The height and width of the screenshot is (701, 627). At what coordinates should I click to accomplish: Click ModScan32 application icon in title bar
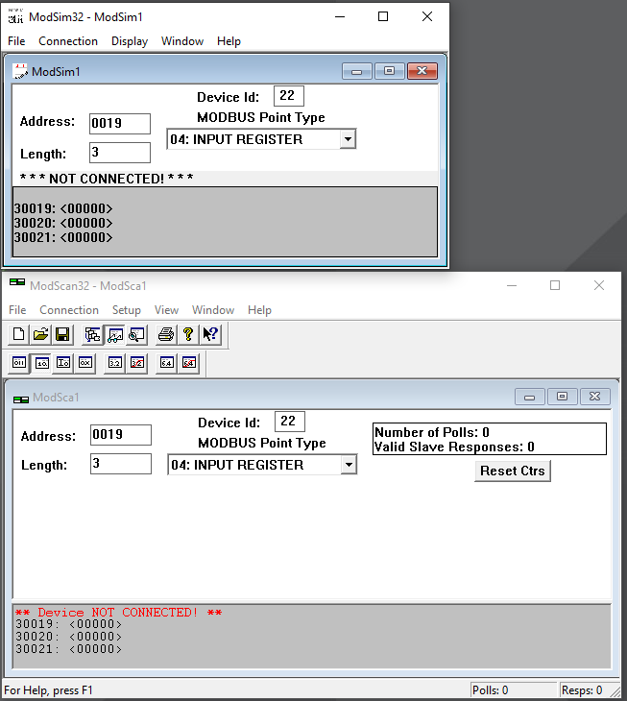[x=17, y=282]
